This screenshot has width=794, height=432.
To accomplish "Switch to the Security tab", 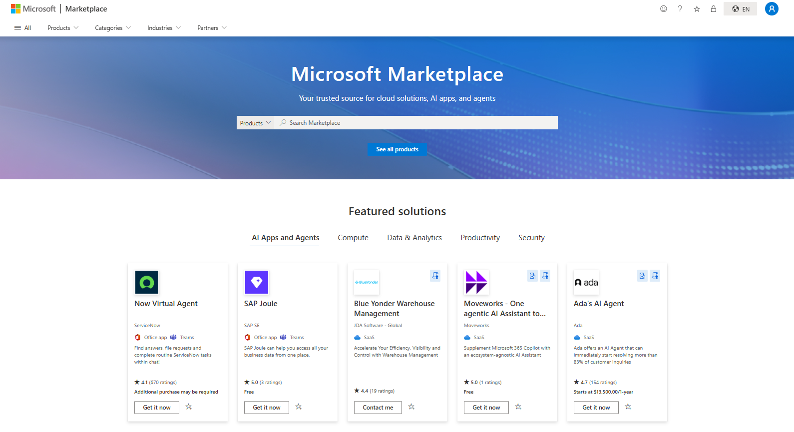I will click(531, 238).
